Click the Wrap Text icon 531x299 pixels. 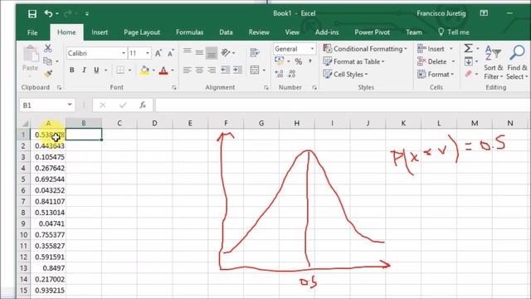[255, 52]
